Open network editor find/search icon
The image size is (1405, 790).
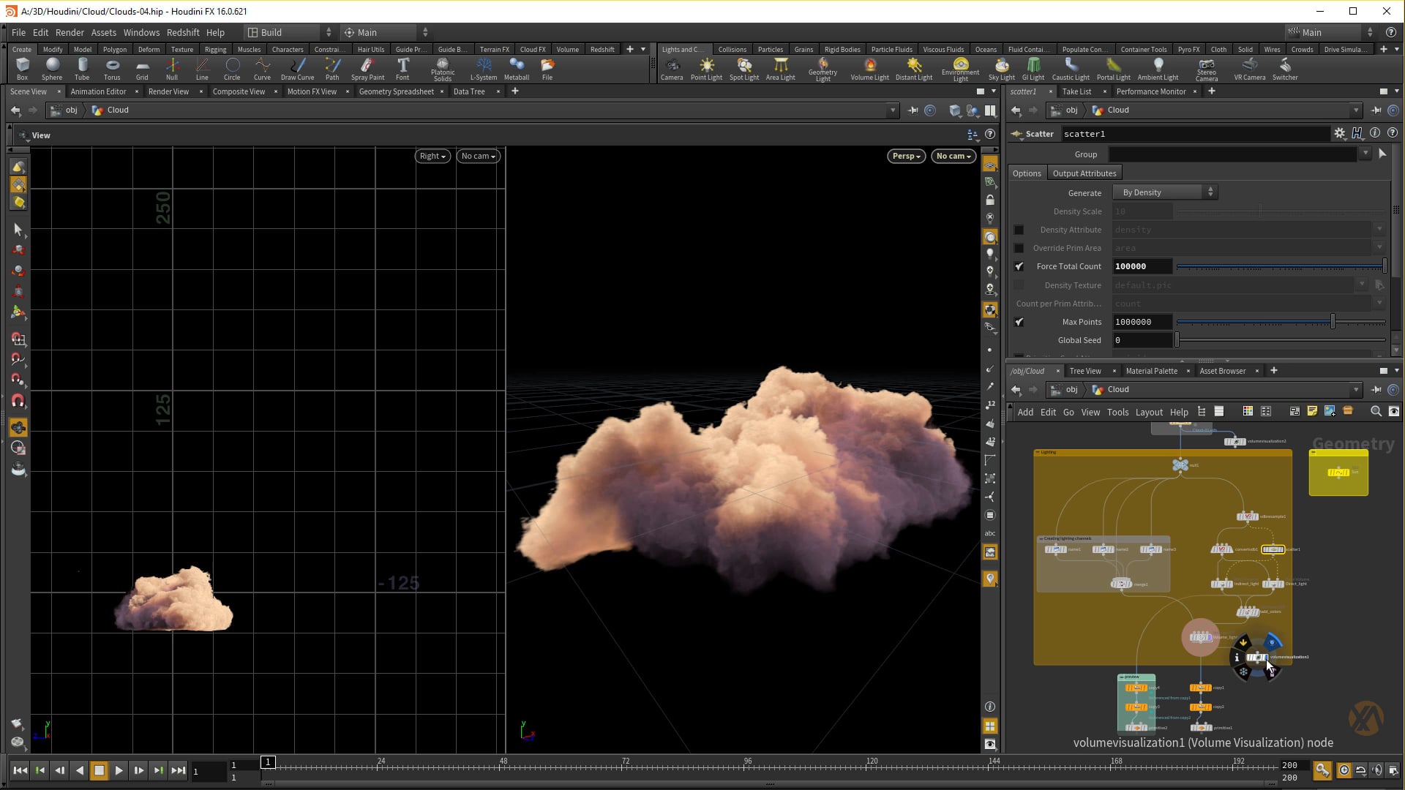pyautogui.click(x=1376, y=412)
